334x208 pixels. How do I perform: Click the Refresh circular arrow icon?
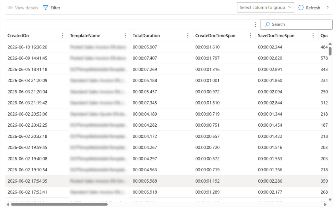[301, 7]
